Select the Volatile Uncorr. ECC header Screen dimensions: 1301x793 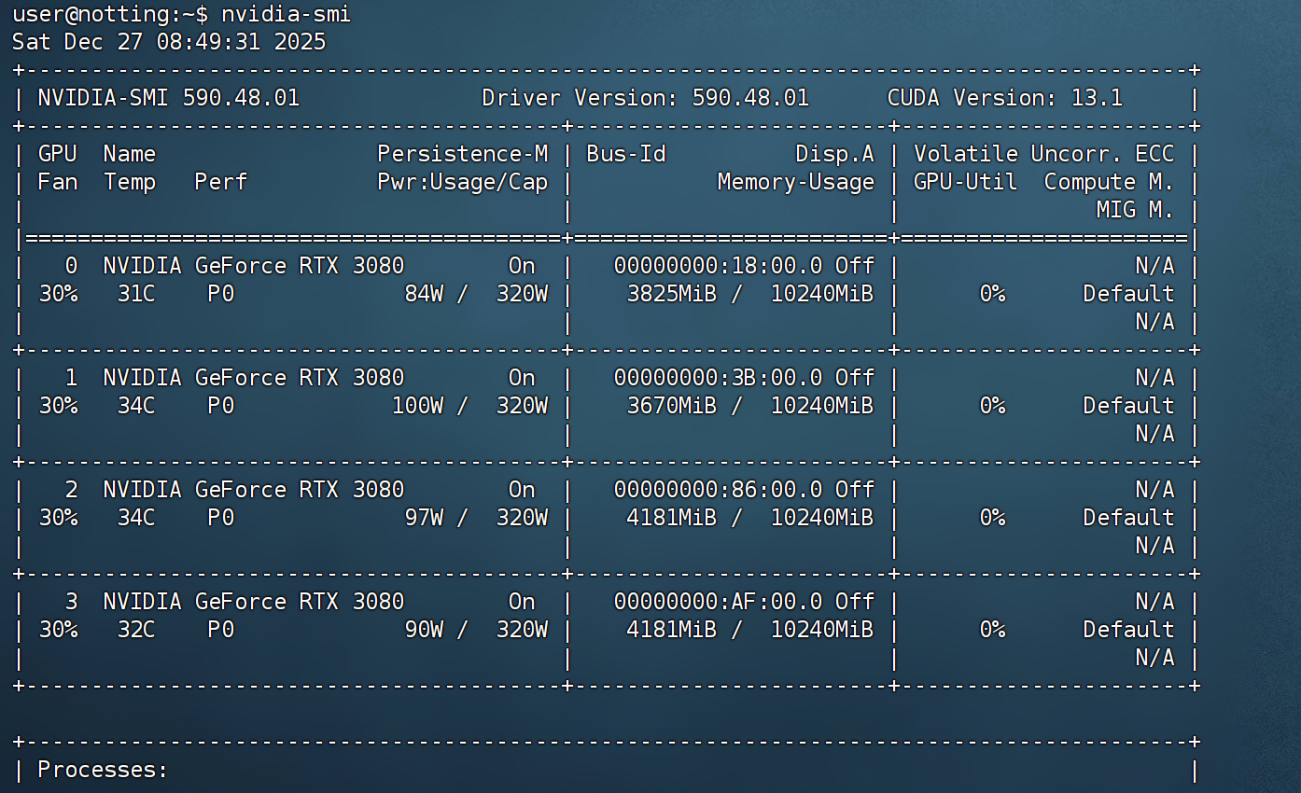click(1044, 154)
